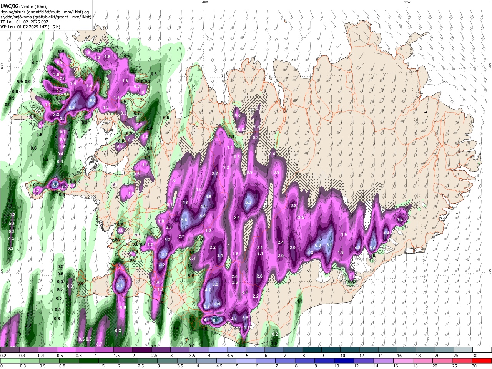Pick the palest green 0.1 swatch in lower legend row
The image size is (492, 369).
[10, 361]
